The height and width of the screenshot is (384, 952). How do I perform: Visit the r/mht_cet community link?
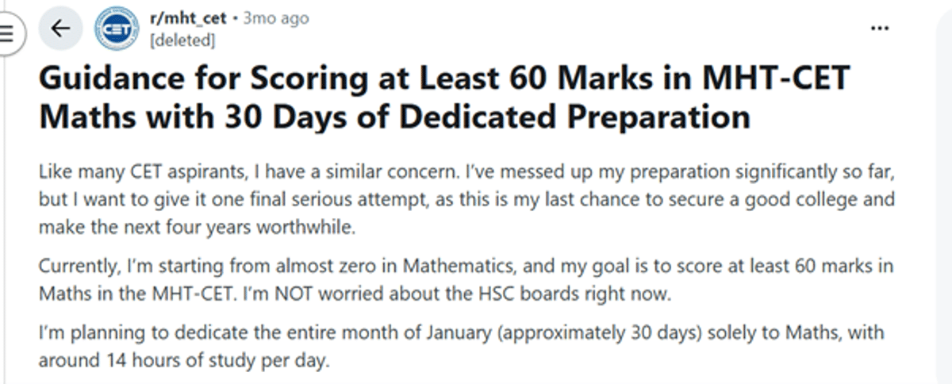(188, 18)
